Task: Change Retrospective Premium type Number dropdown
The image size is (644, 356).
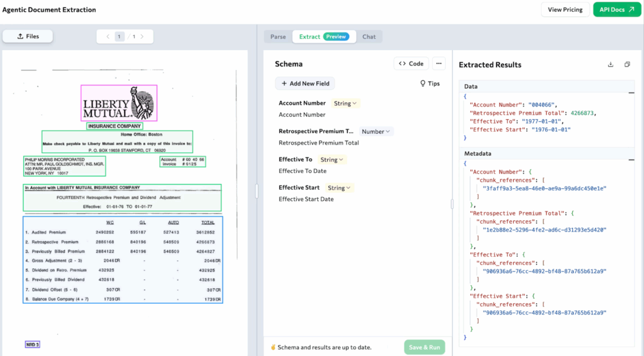Action: click(x=376, y=131)
